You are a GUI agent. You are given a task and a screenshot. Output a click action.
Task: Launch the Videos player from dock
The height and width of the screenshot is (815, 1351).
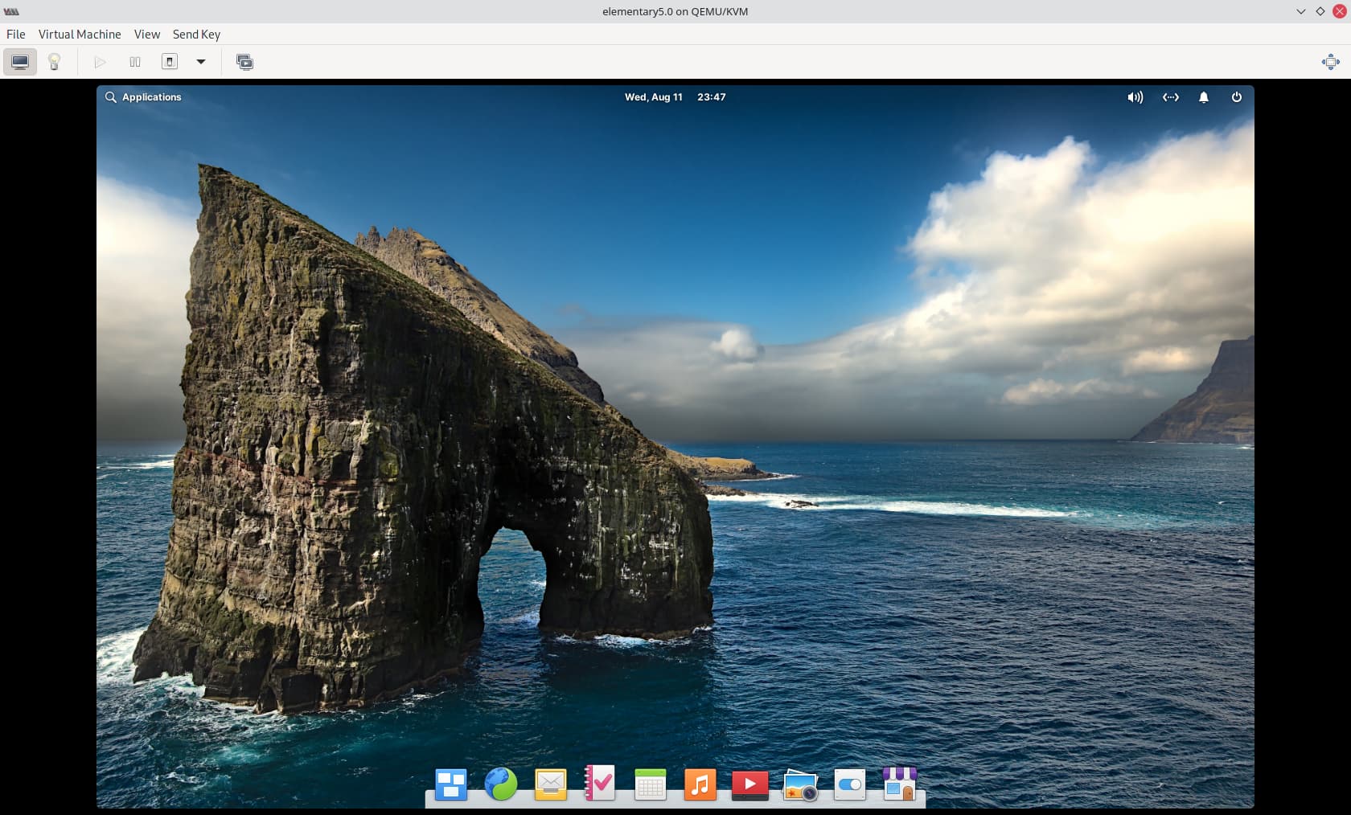[749, 784]
